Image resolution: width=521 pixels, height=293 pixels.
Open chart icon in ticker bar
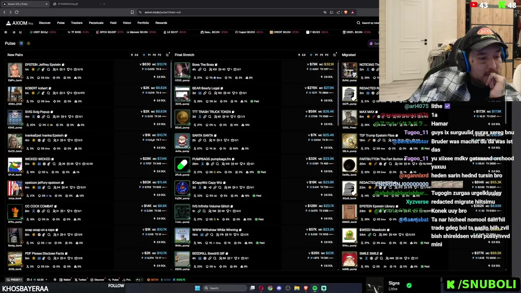[x=21, y=32]
